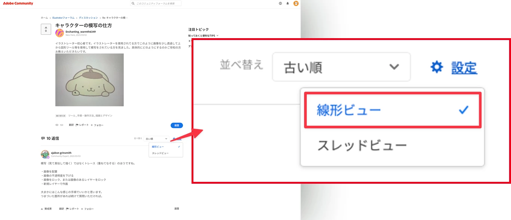Choose the enlarged 線形ビュー option in the callout
The image size is (511, 220).
pos(393,110)
